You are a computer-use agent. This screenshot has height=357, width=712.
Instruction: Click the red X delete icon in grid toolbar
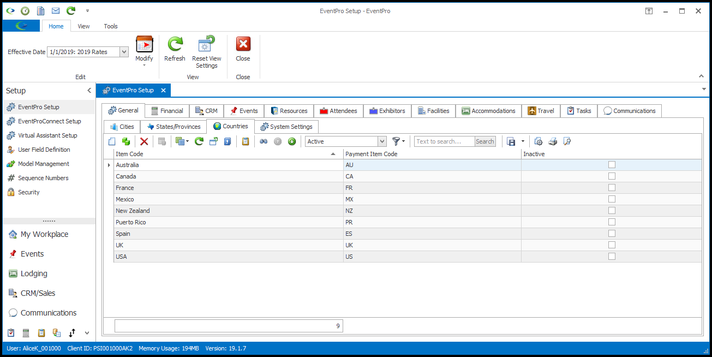(x=144, y=141)
